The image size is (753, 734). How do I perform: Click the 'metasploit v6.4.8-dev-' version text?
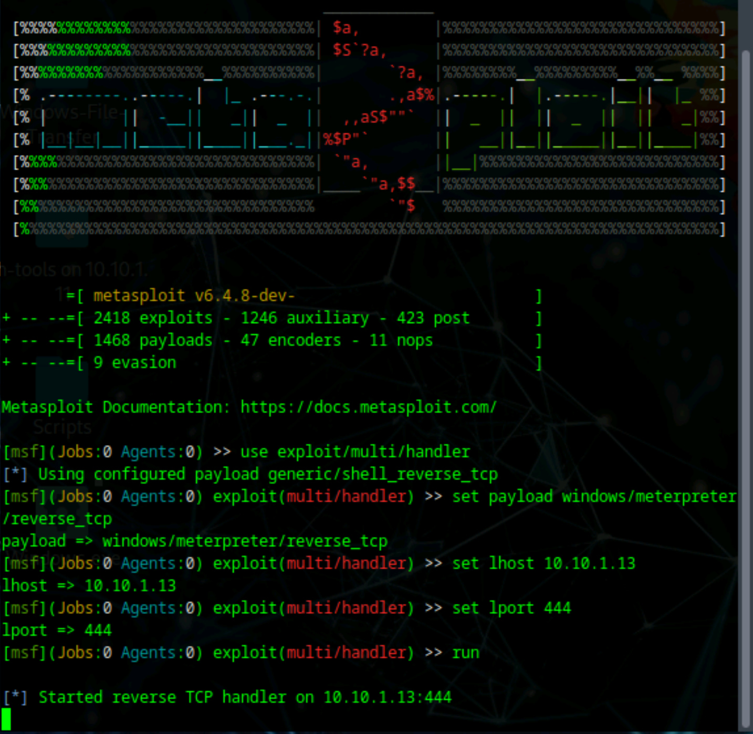pyautogui.click(x=194, y=296)
